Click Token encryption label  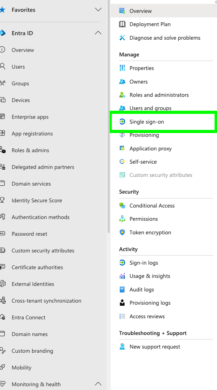150,232
